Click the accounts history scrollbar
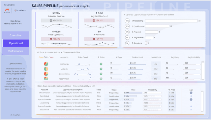Viewport: 211px width, 120px height. point(203,70)
